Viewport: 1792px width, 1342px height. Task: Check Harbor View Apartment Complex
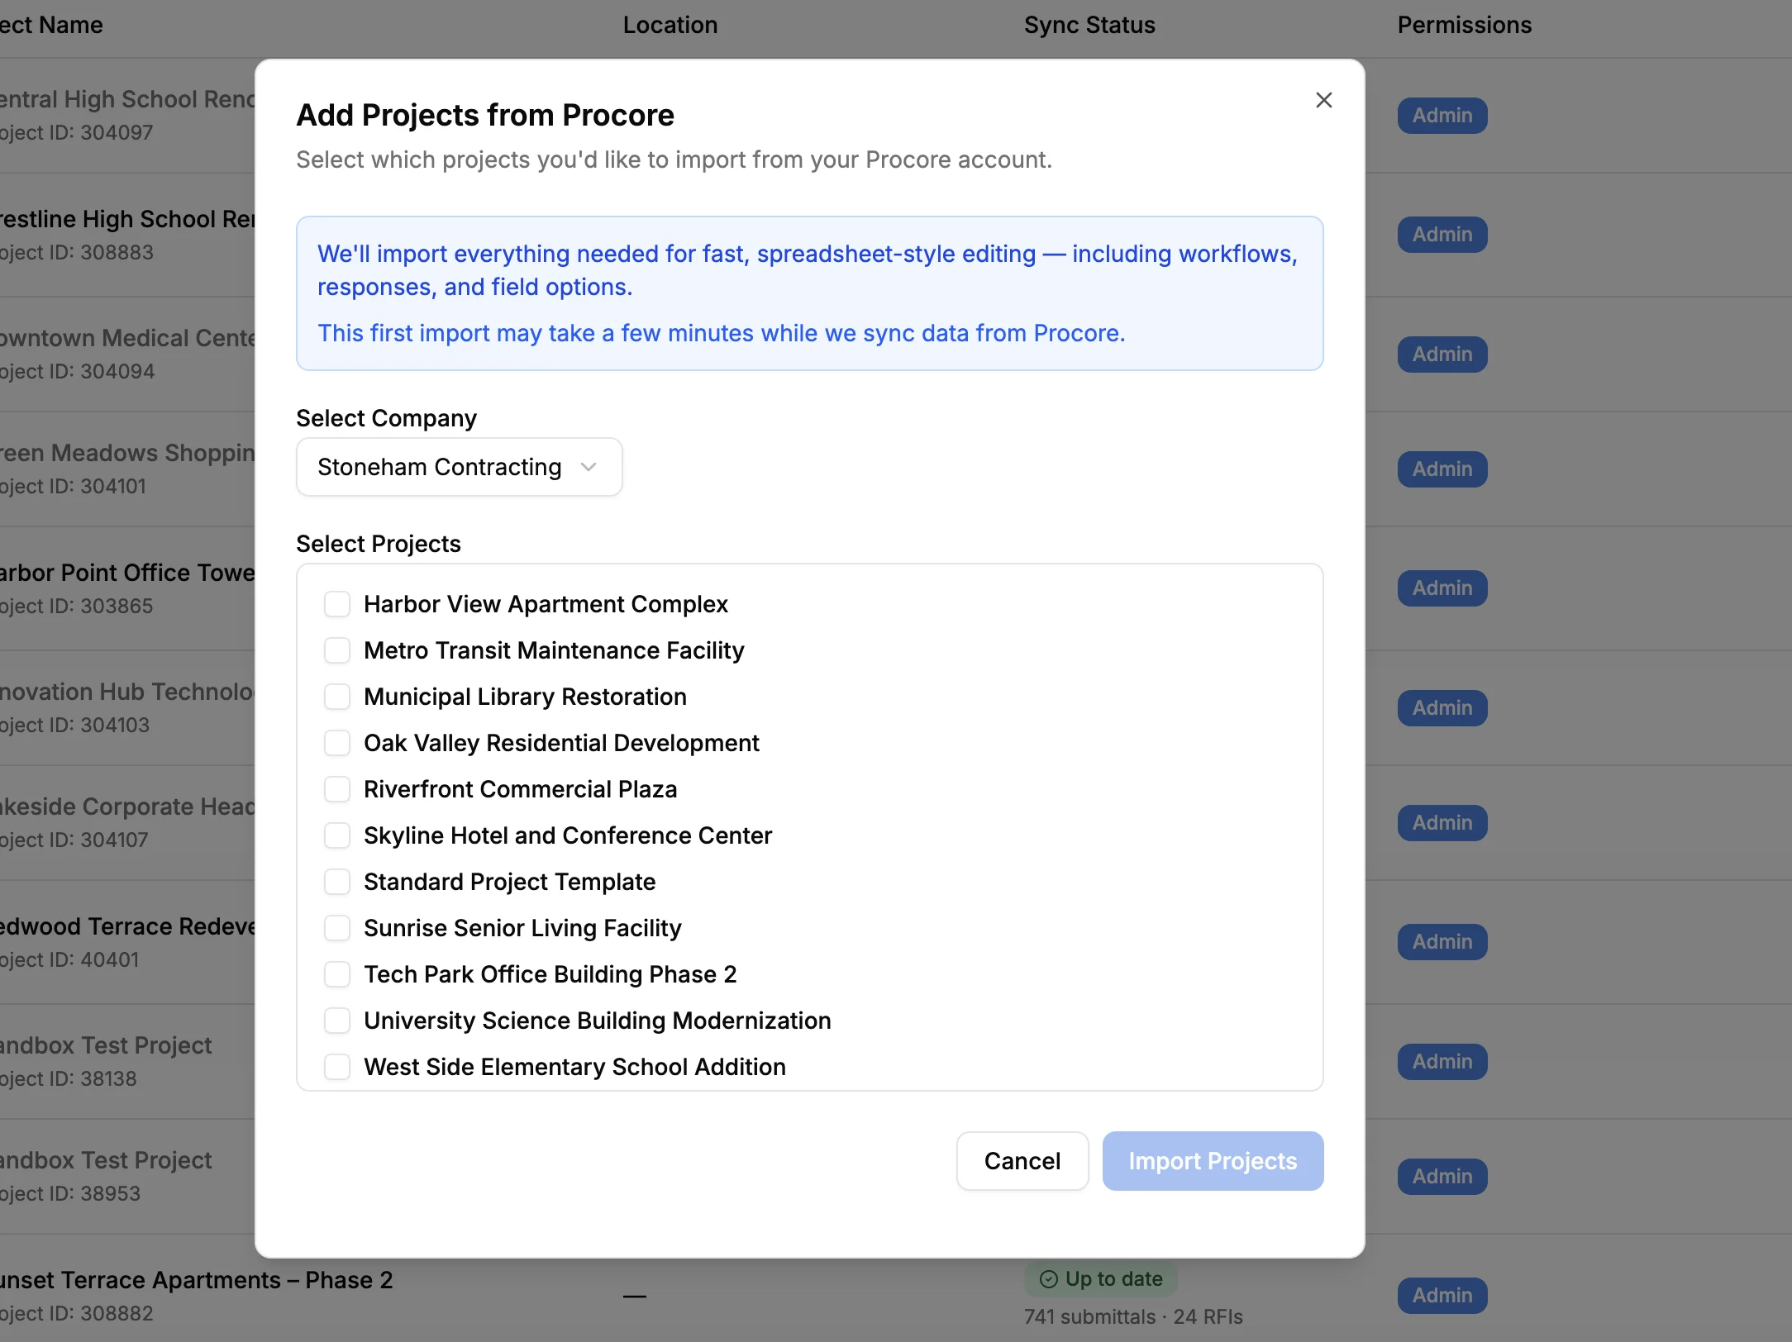pyautogui.click(x=337, y=604)
